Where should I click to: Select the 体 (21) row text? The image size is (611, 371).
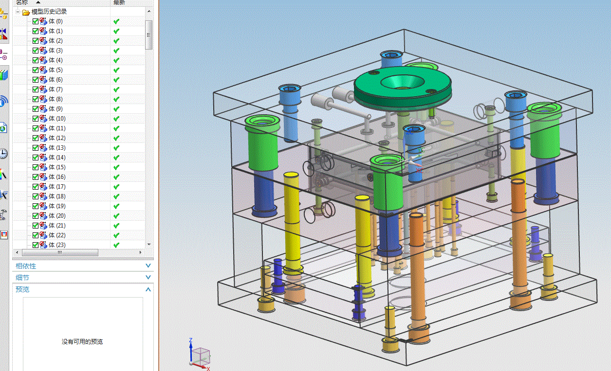click(x=57, y=226)
